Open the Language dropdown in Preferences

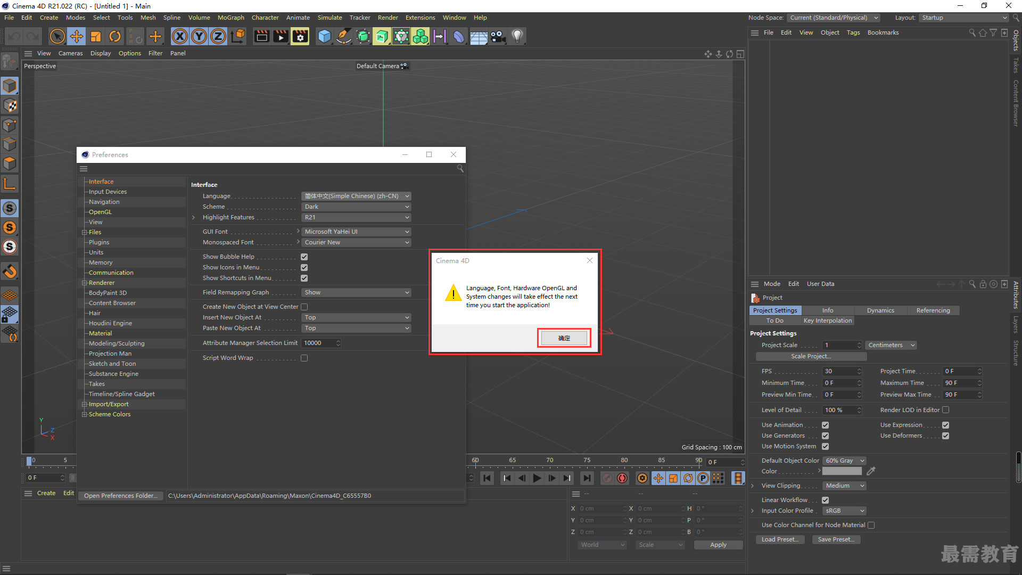(x=357, y=196)
